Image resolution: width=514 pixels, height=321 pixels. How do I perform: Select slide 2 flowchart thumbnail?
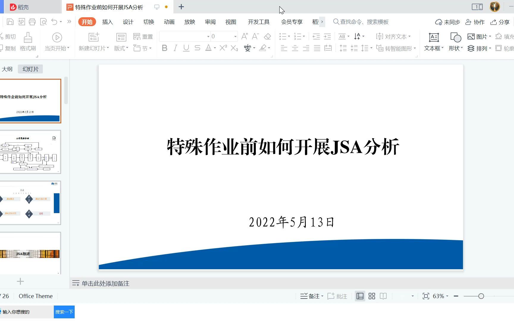click(x=30, y=152)
